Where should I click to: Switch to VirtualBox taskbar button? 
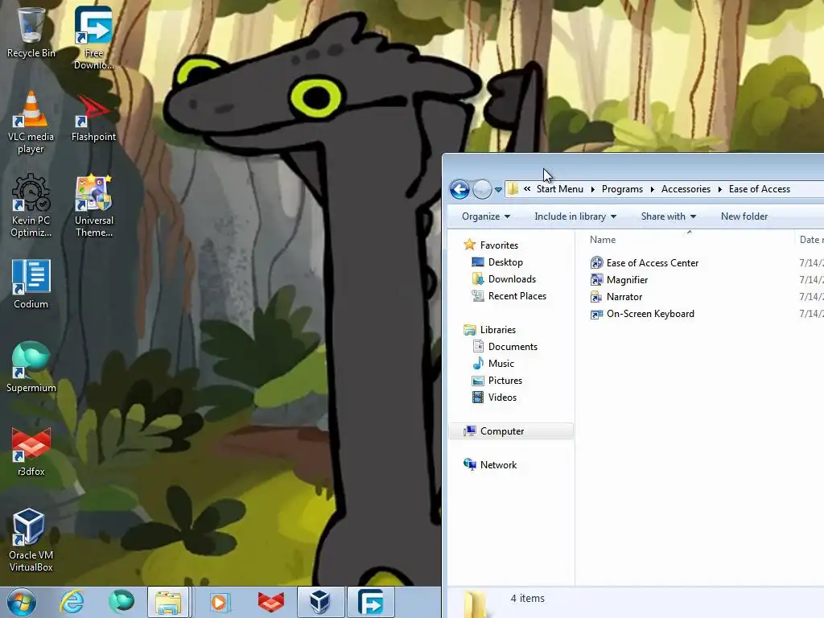click(320, 602)
